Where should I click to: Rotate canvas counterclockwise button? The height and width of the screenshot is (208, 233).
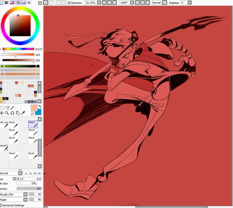coord(137,3)
